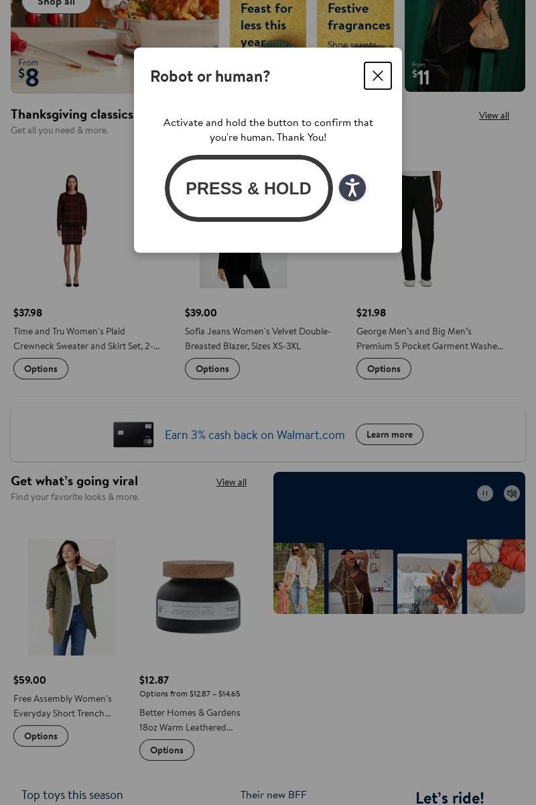Pause the viral video carousel
Screen dimensions: 536x805
point(485,493)
